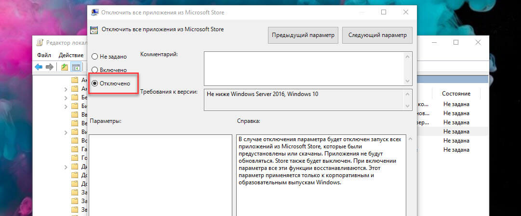Click the folder icon of the "Зв" tree row
The height and width of the screenshot is (216, 521).
coord(75,209)
